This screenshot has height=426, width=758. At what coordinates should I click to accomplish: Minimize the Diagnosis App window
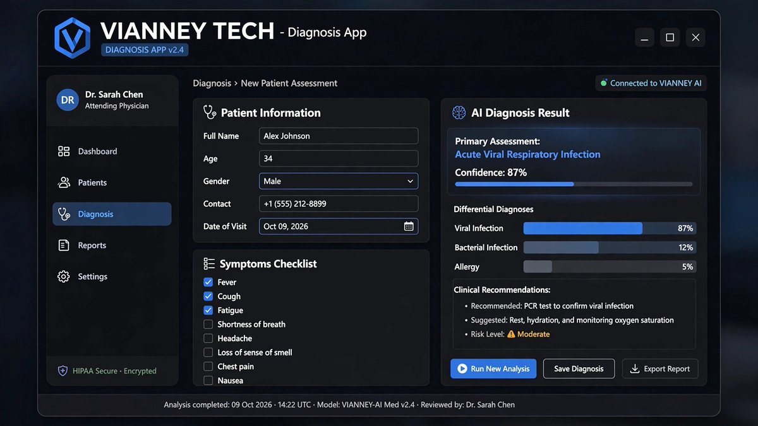(644, 38)
